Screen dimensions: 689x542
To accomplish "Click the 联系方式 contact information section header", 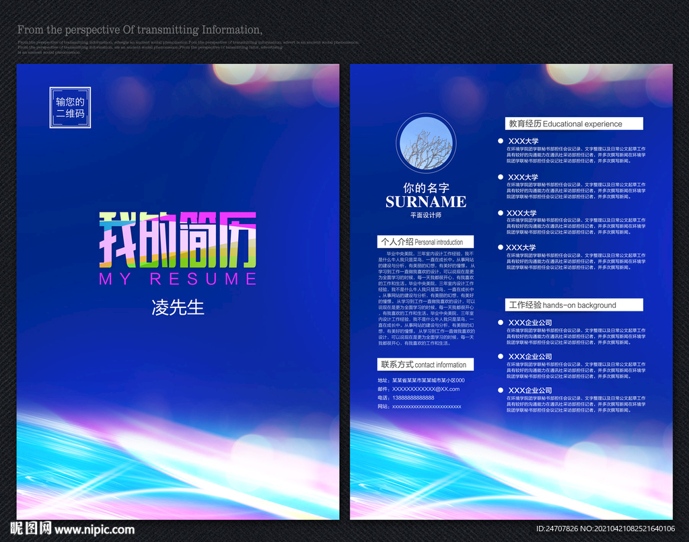I will point(425,364).
